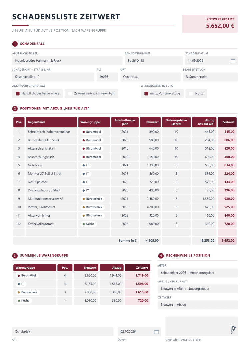Viewport: 250px width, 354px height.
Task: Select the Kaffeevollautomat cell
Action: [x=51, y=224]
